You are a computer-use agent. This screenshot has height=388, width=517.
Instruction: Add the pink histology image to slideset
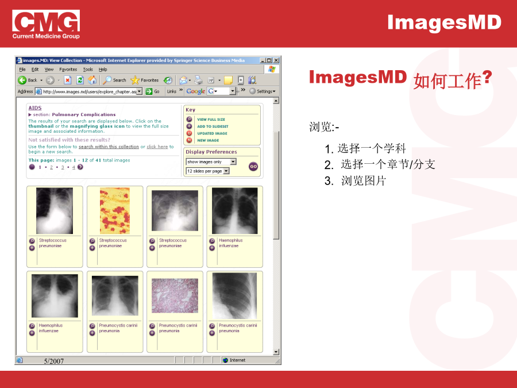click(152, 333)
